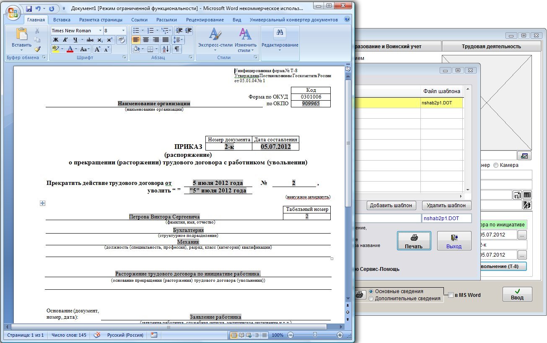547x343 pixels.
Task: Click the spell-check icon in status bar
Action: pyautogui.click(x=97, y=335)
